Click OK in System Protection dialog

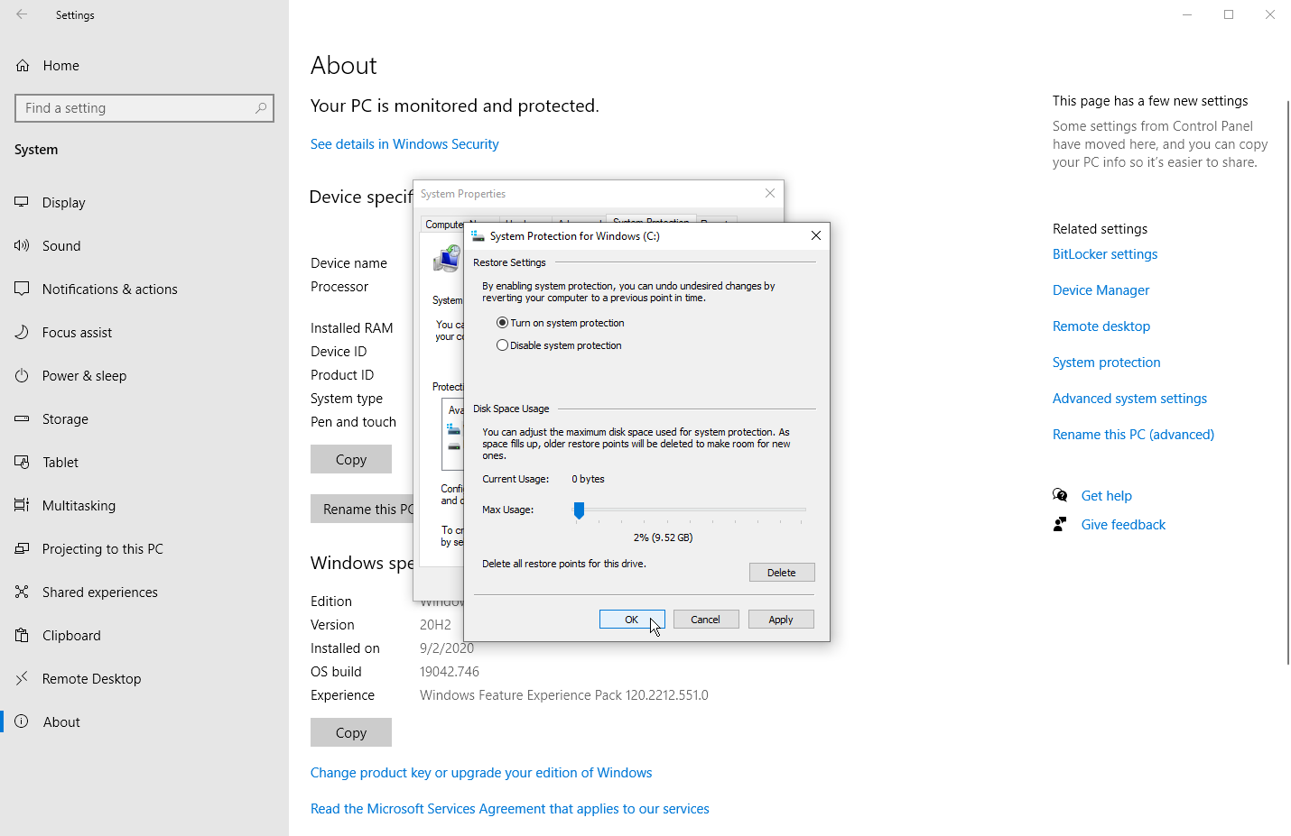[632, 620]
